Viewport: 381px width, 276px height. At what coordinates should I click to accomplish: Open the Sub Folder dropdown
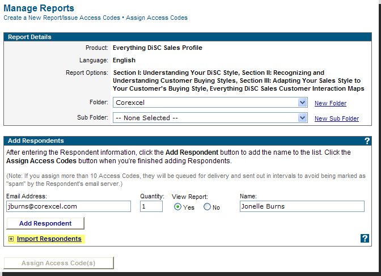[x=210, y=118]
